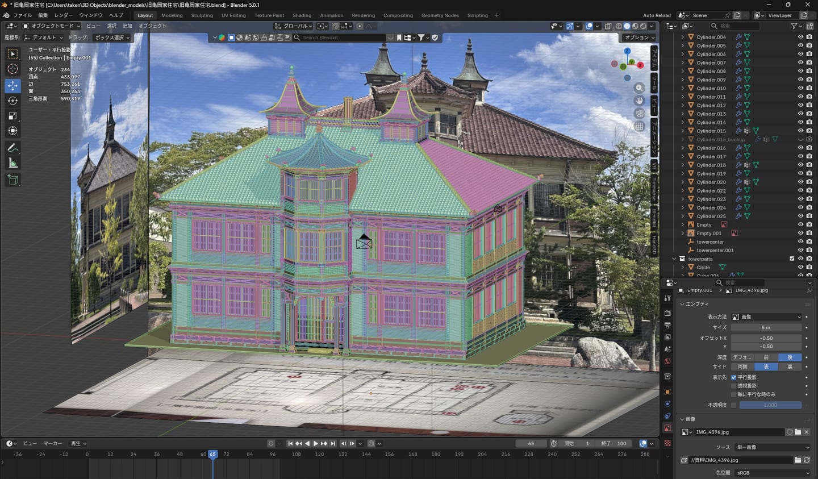
Task: Switch to the Sculpting workspace tab
Action: [x=202, y=15]
